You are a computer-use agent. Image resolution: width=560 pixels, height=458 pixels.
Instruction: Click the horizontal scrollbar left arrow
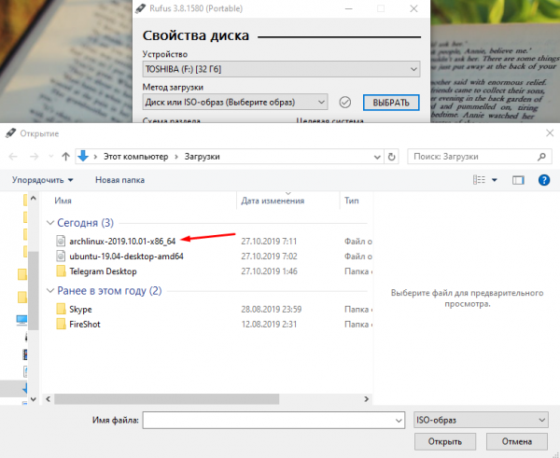(49, 399)
